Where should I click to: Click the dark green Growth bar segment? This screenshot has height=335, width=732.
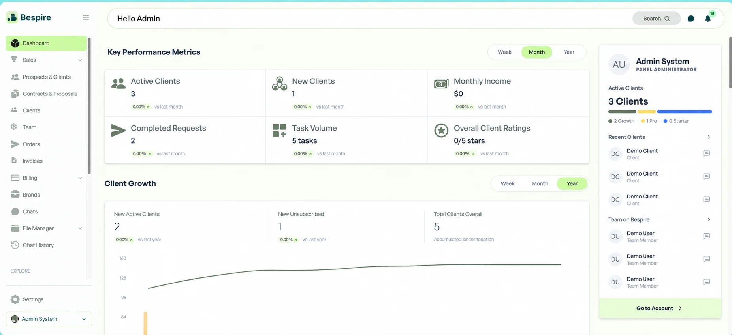point(622,112)
